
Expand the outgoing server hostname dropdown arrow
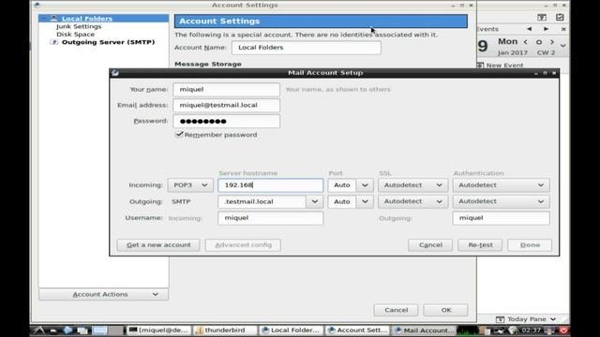click(x=315, y=202)
